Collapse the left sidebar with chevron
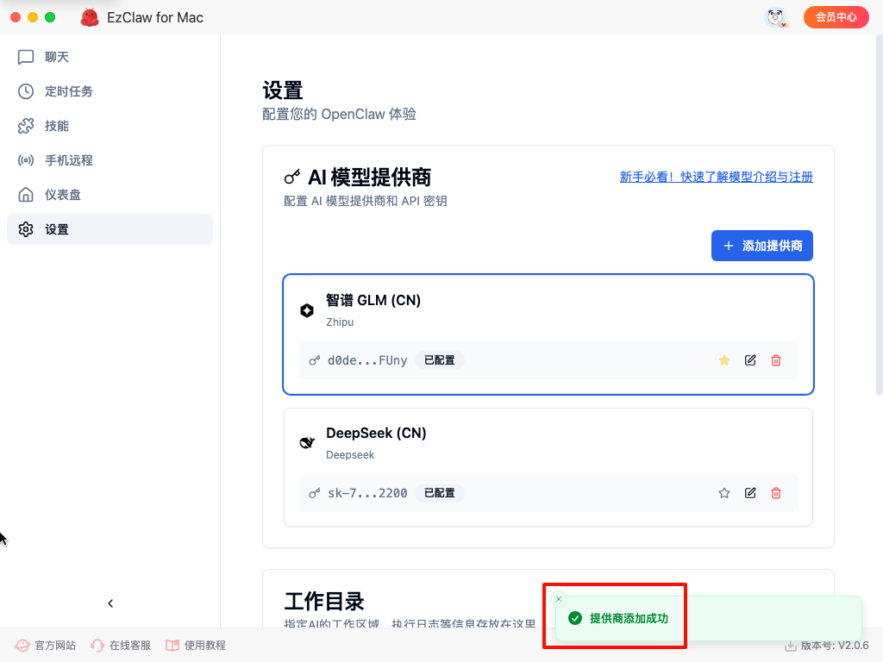Screen dimensions: 883x662 point(110,603)
